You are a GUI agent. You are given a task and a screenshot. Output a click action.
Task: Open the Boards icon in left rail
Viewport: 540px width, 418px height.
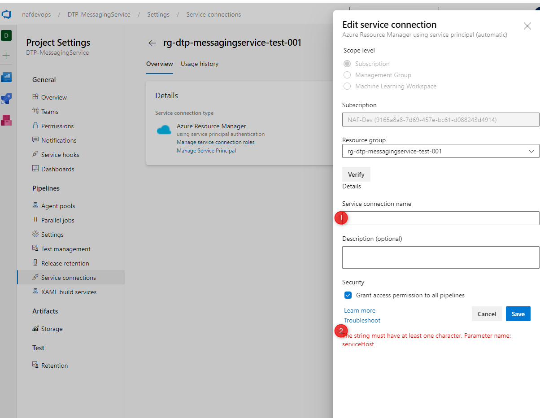click(6, 77)
